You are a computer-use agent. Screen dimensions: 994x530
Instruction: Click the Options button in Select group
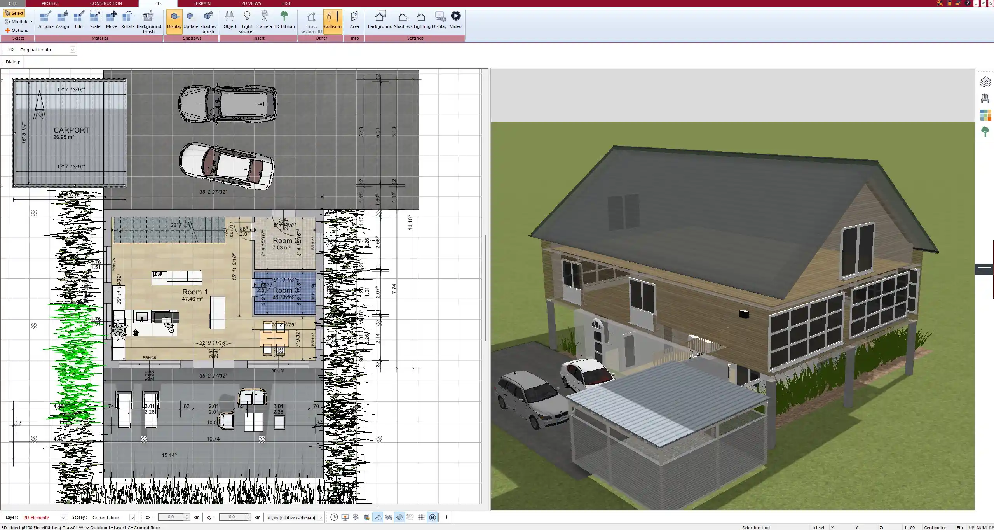click(x=17, y=30)
